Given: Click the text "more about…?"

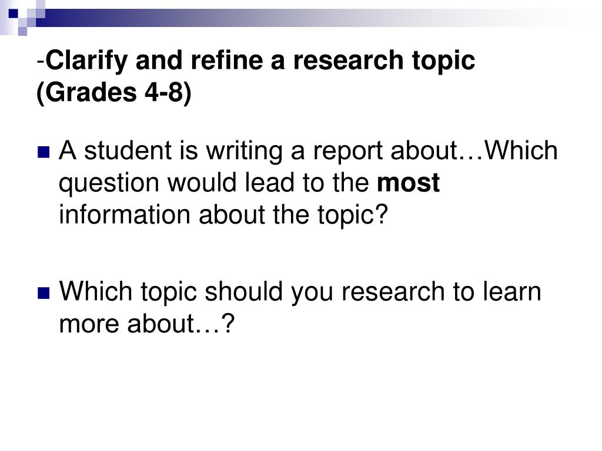Looking at the screenshot, I should [146, 324].
